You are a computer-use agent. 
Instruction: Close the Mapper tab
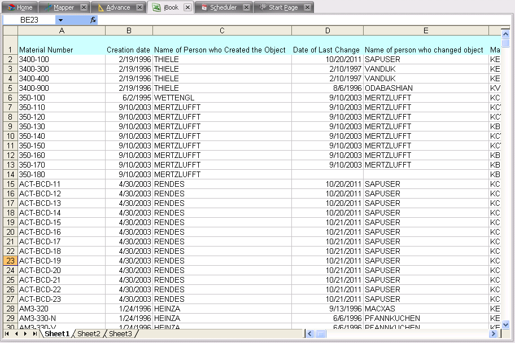tap(84, 7)
